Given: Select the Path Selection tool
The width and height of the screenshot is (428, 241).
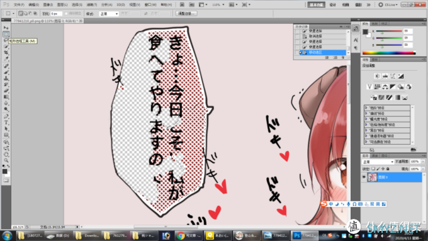Looking at the screenshot, I should 6,128.
